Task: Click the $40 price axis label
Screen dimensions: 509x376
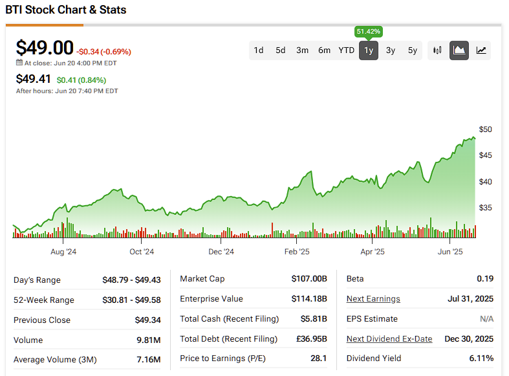Action: [485, 181]
